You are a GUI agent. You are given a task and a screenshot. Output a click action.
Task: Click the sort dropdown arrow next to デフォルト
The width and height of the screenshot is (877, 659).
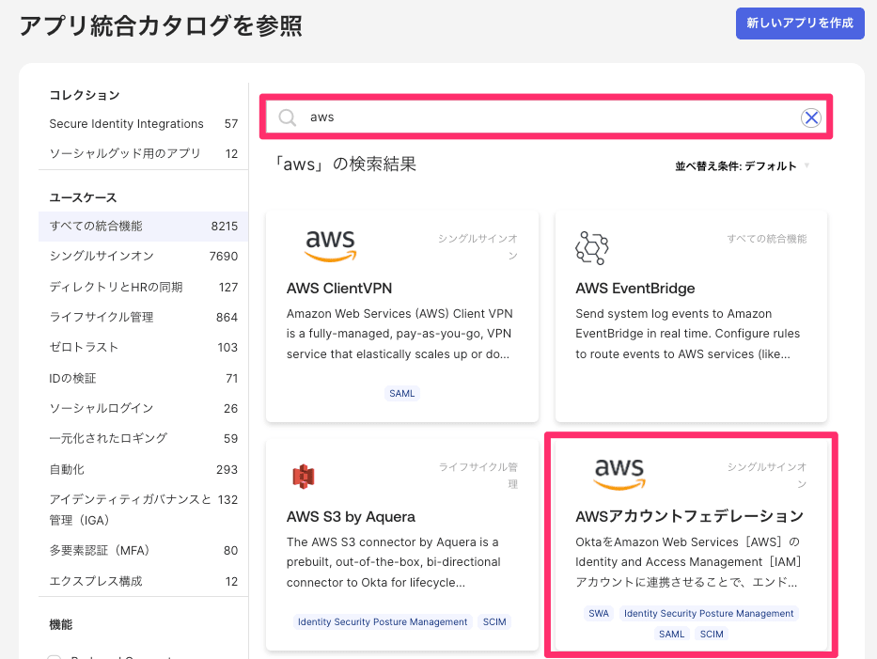(807, 166)
